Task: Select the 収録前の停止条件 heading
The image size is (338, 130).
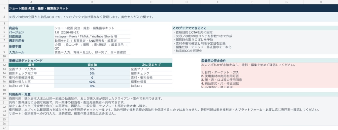Action: (x=269, y=60)
